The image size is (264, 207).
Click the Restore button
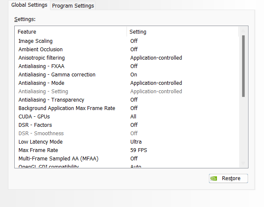[x=228, y=178]
